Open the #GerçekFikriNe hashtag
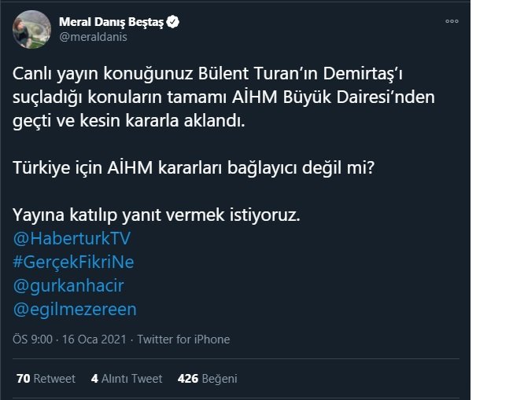This screenshot has height=400, width=513. click(73, 262)
